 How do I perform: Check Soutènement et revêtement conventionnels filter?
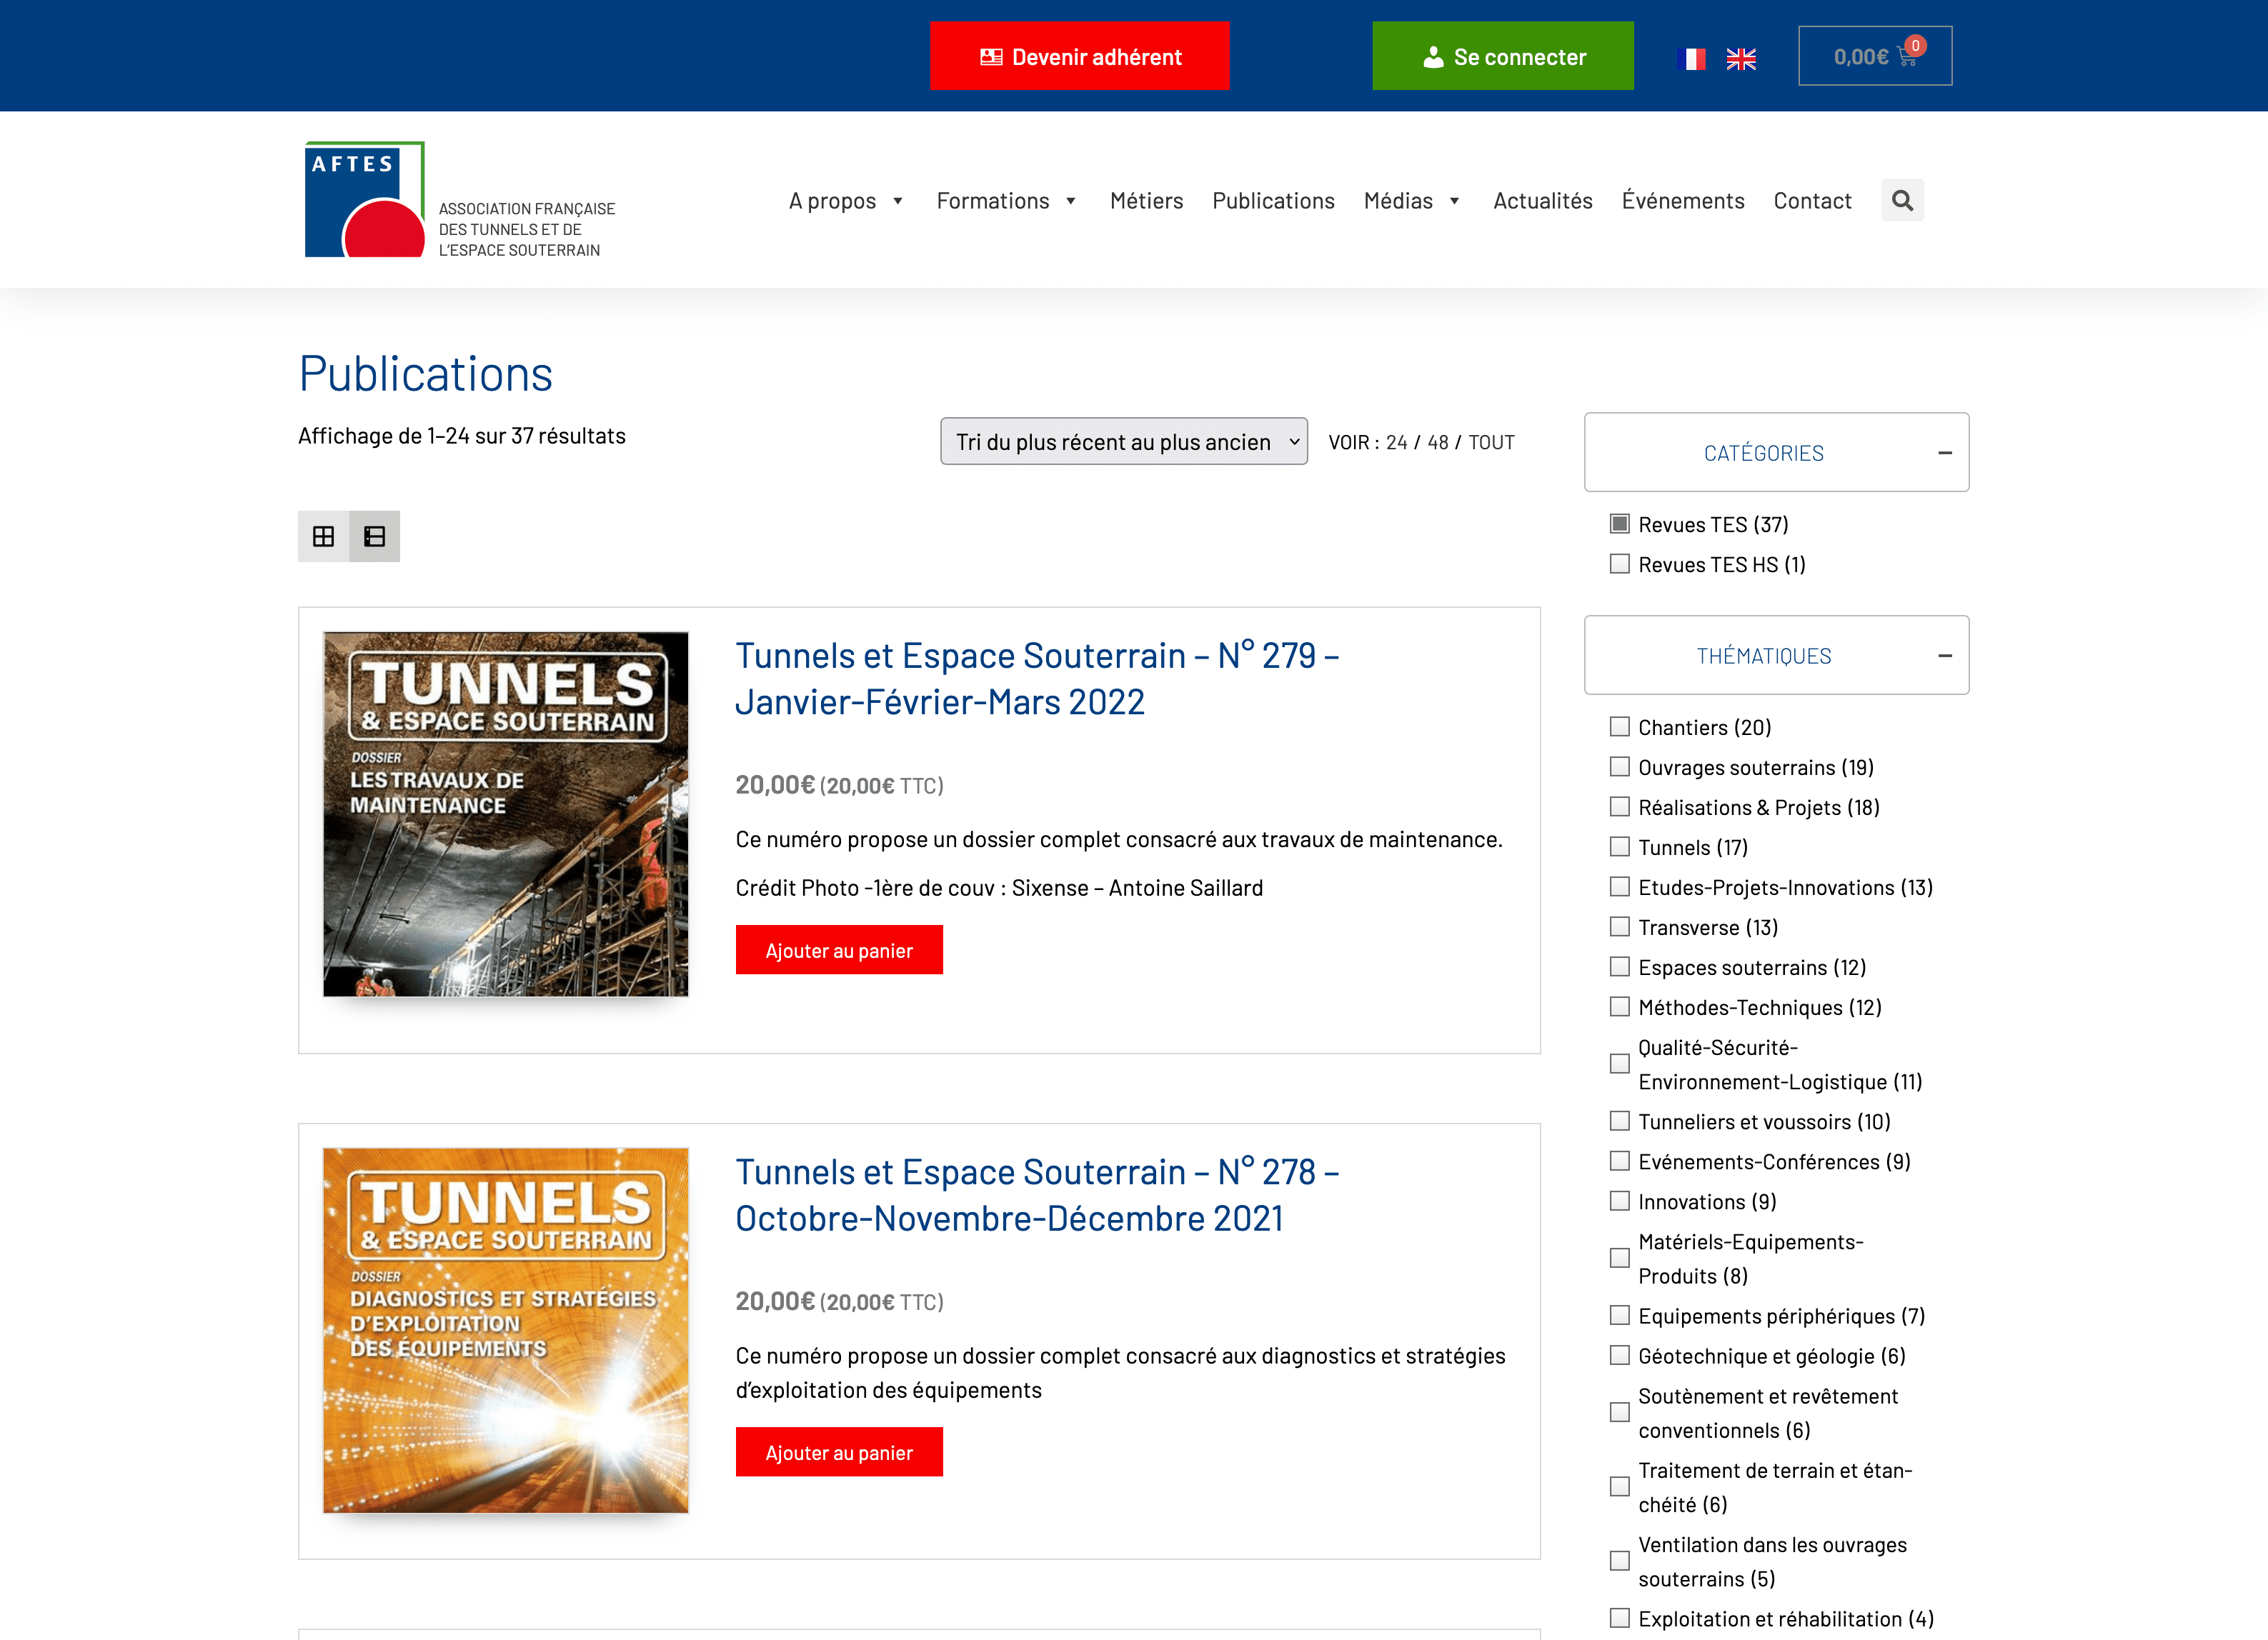[1620, 1412]
